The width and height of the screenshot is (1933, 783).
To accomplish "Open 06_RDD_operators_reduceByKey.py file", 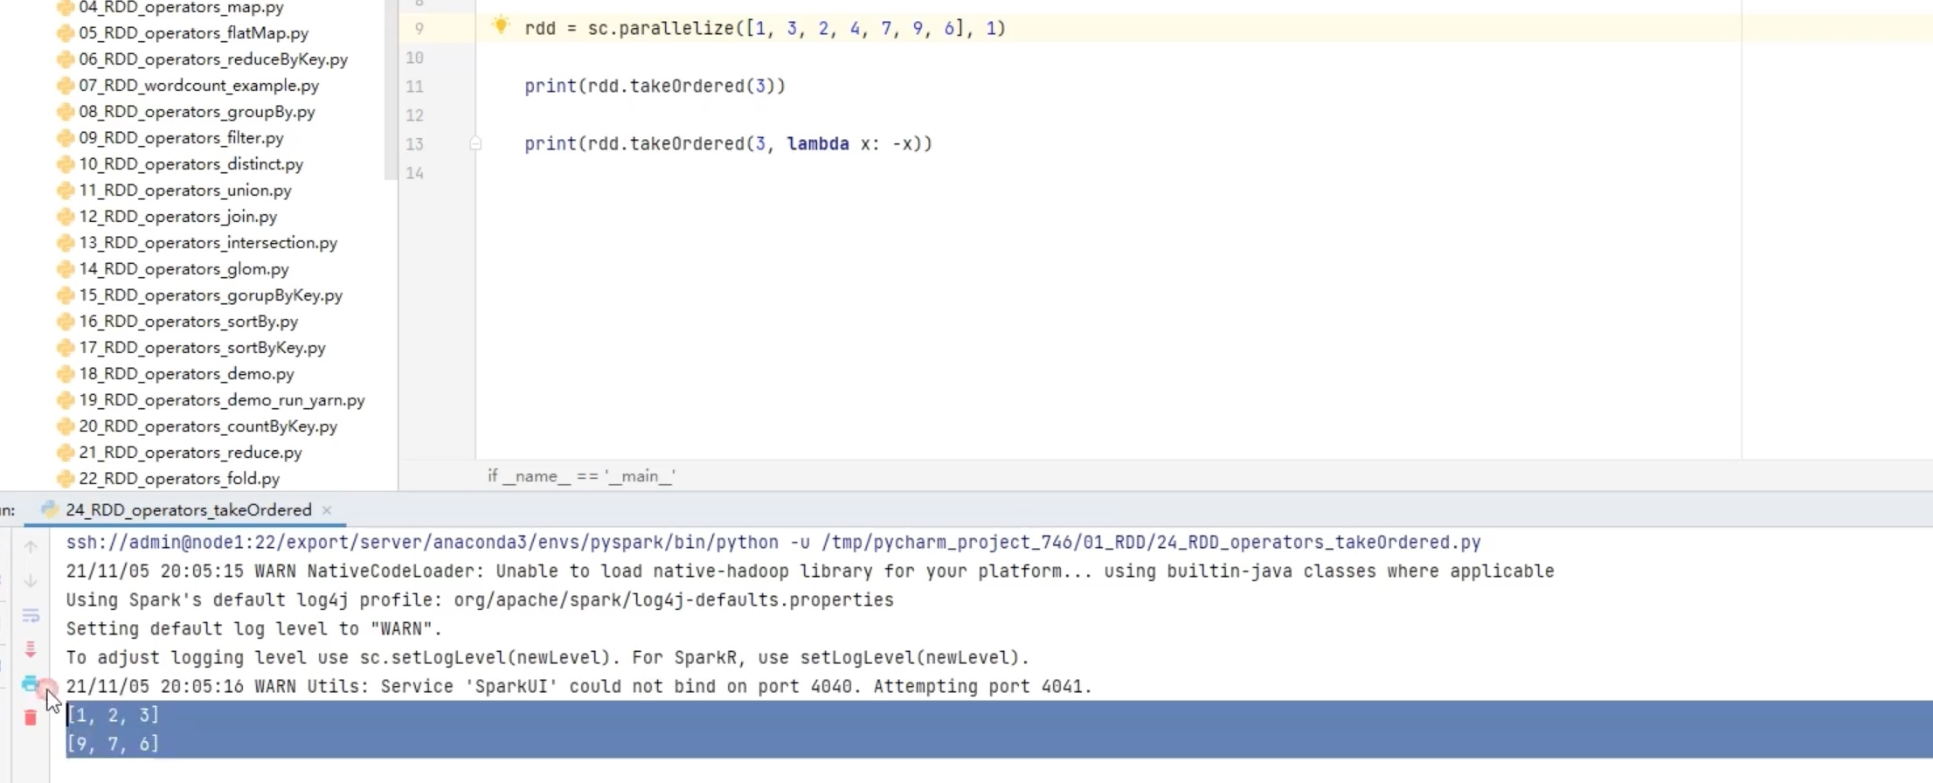I will click(213, 59).
